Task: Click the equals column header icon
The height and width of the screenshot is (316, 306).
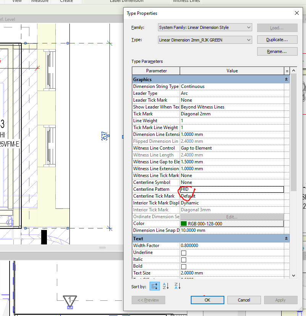Action: click(x=287, y=71)
